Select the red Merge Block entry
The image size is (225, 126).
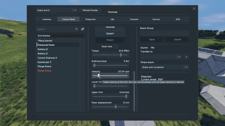tap(44, 71)
